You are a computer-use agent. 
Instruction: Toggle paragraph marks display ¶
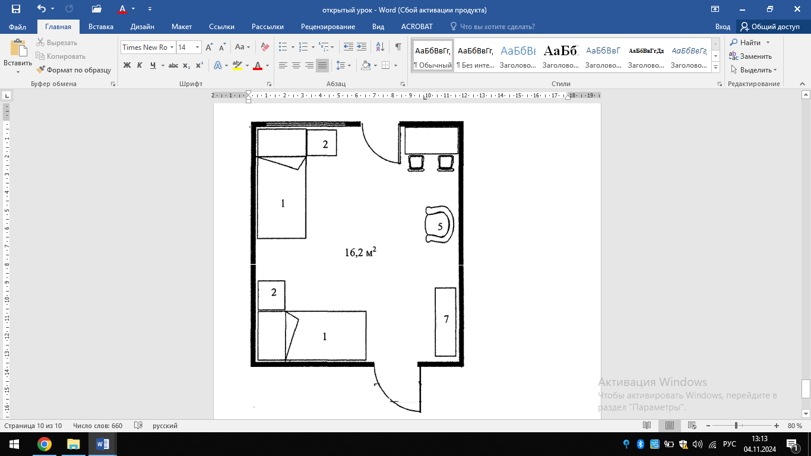point(398,47)
